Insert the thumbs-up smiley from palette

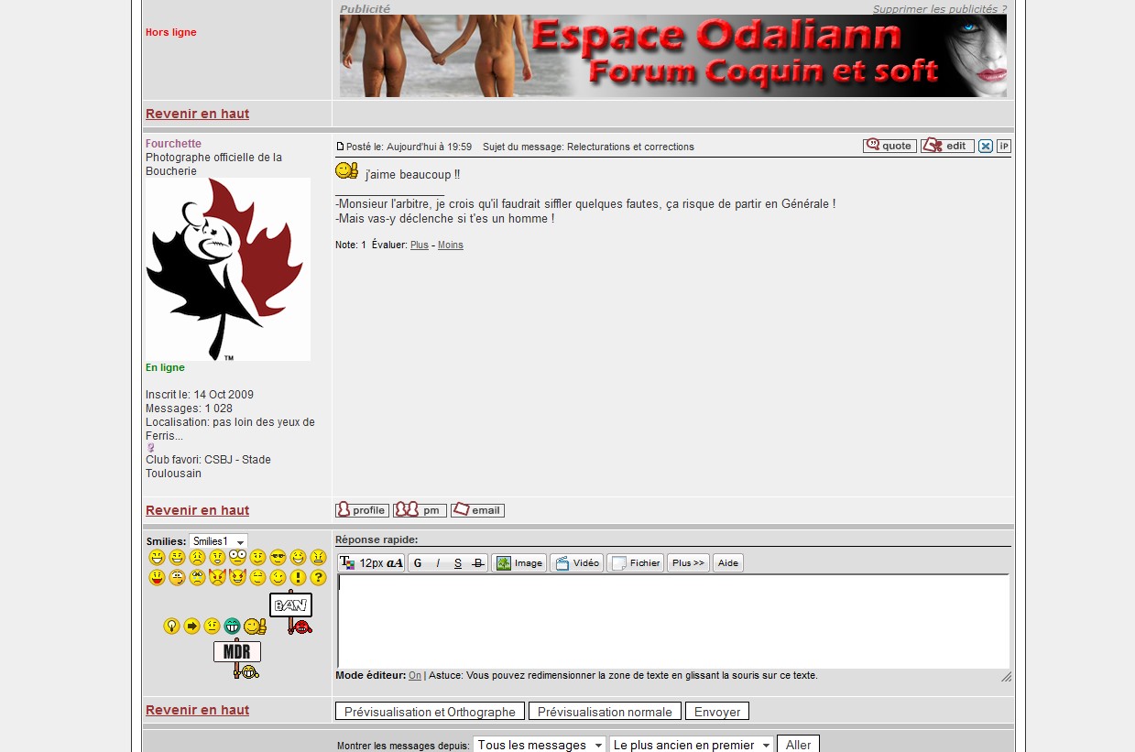point(255,626)
